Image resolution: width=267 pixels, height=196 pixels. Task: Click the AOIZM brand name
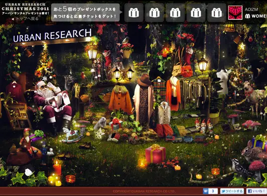pyautogui.click(x=251, y=9)
